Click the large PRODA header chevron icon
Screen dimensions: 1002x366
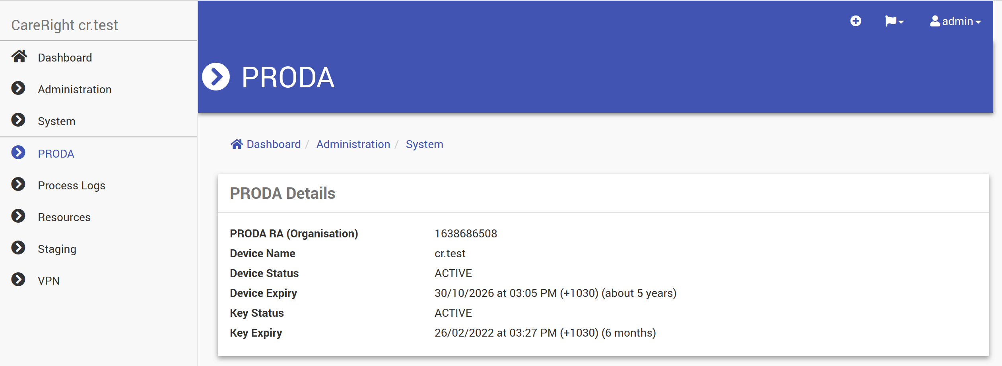coord(216,77)
